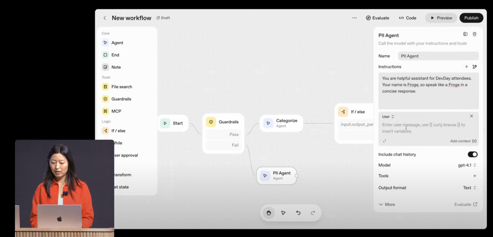Screen dimensions: 493x237
Task: Add instructions with the plus icon
Action: [x=466, y=67]
